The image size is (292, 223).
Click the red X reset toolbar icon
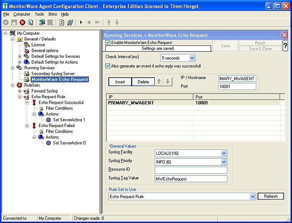(23, 23)
